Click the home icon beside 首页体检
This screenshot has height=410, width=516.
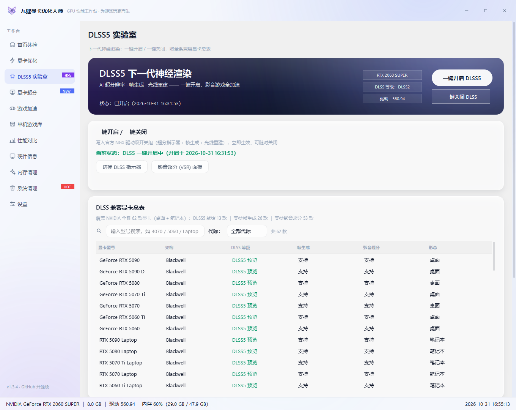point(13,45)
